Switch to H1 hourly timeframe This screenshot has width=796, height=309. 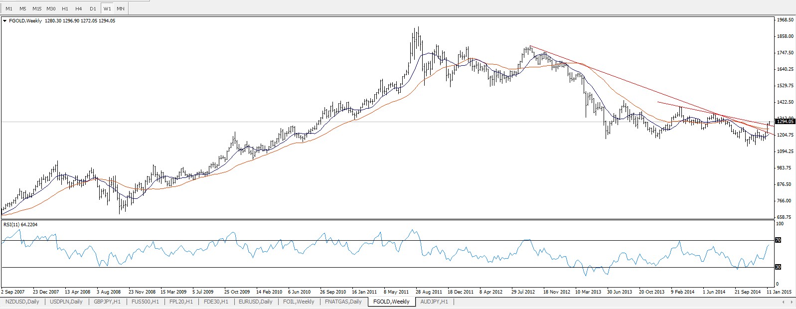(x=65, y=8)
